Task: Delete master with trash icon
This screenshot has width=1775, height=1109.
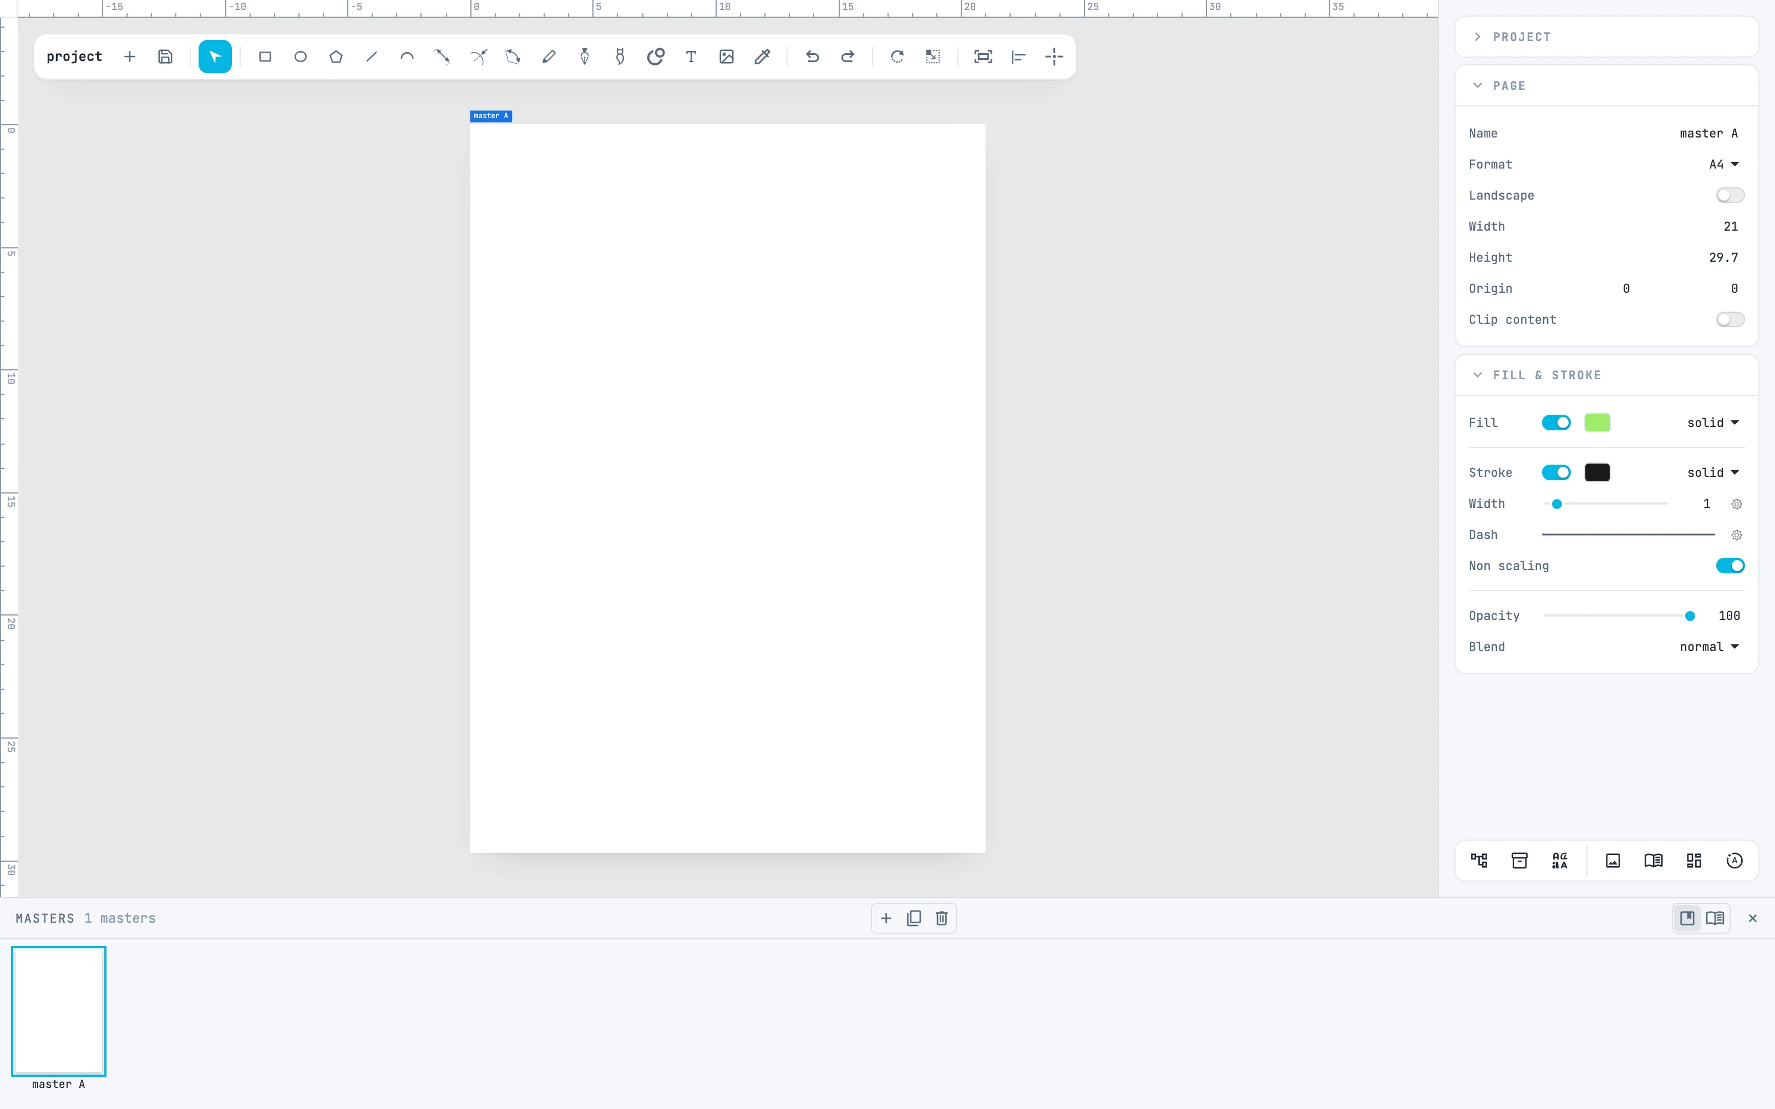Action: pyautogui.click(x=942, y=918)
